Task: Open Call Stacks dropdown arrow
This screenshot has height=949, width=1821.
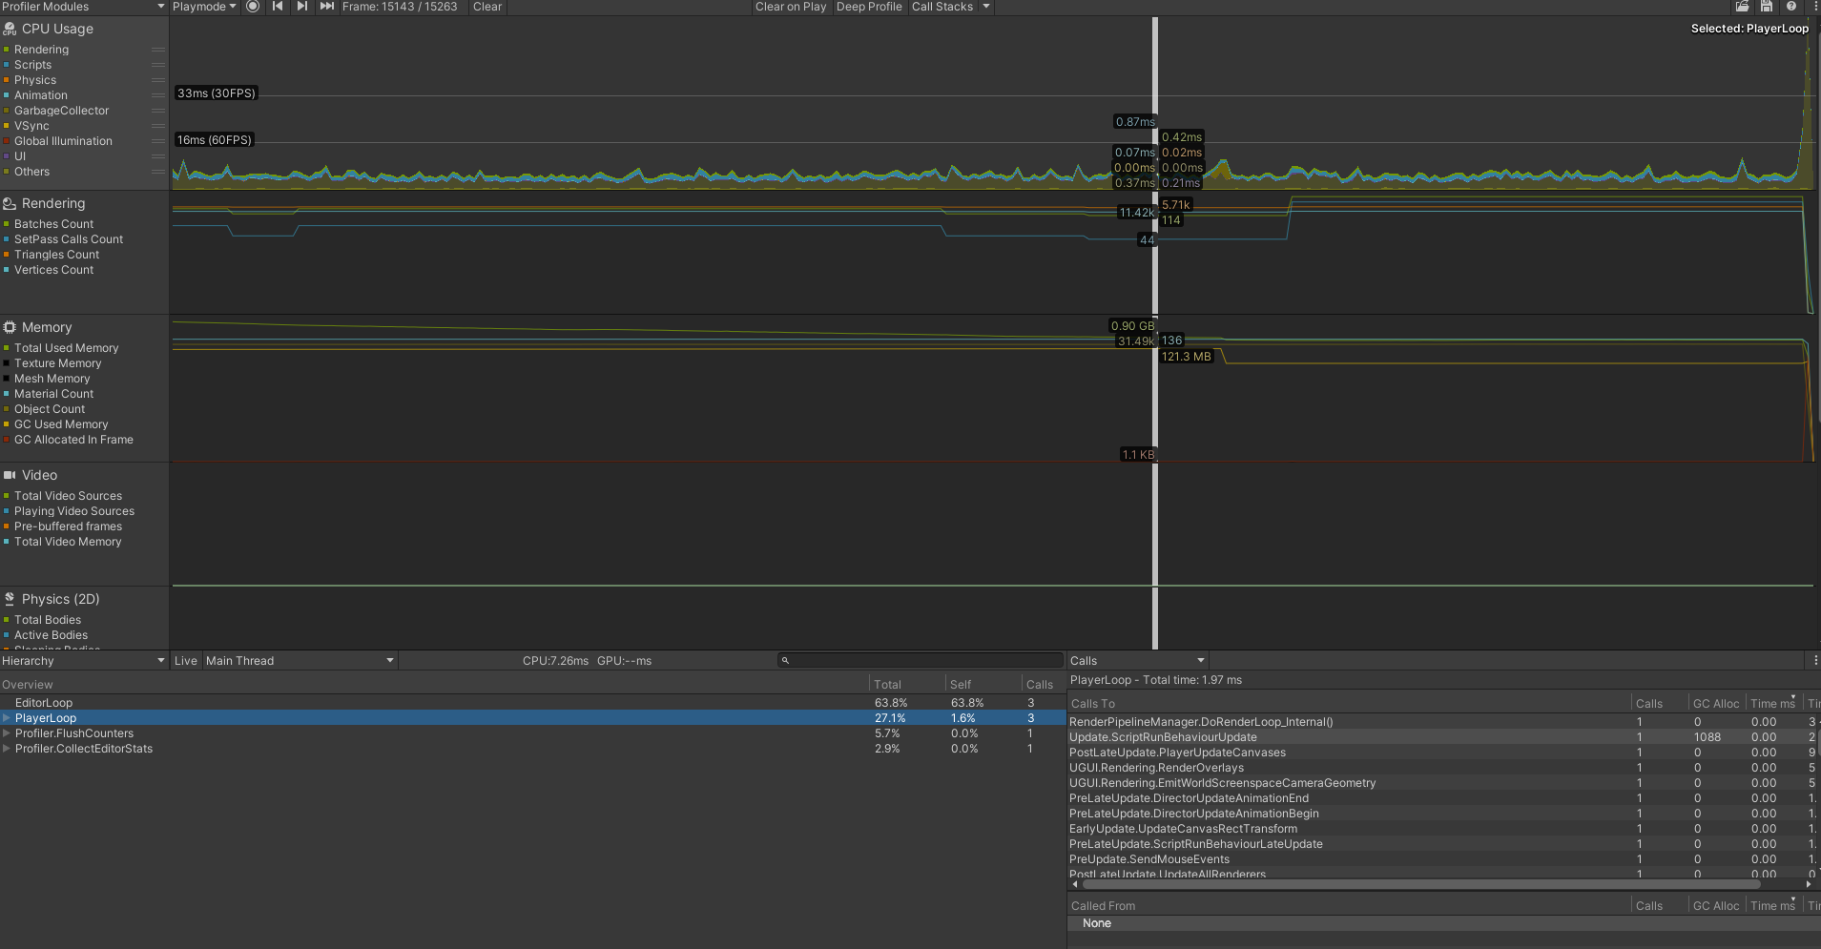Action: pyautogui.click(x=986, y=7)
